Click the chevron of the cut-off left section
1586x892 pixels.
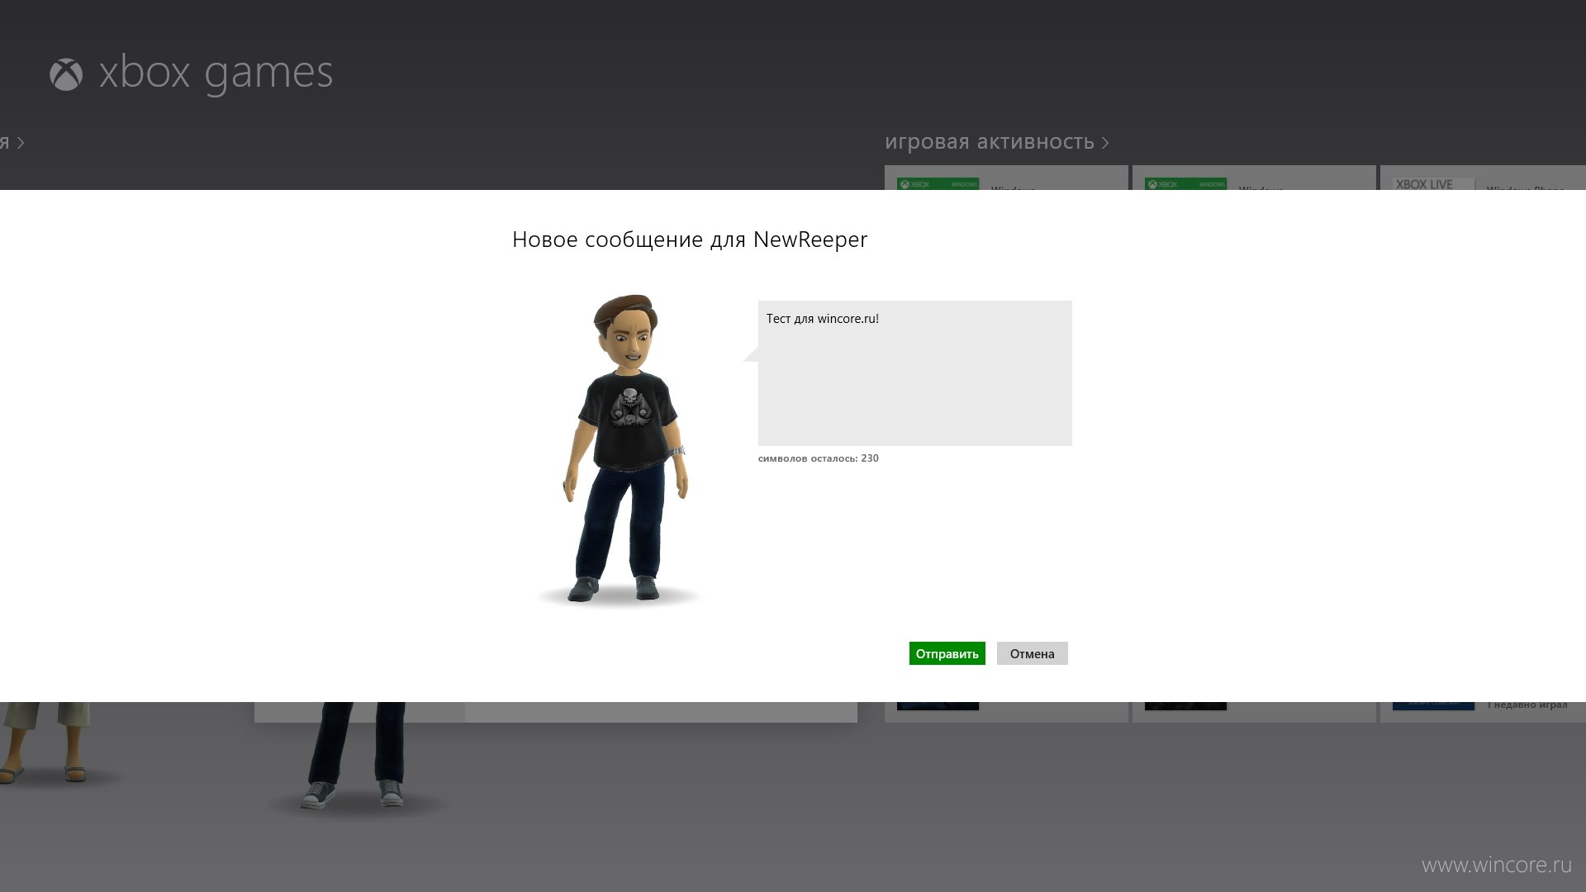point(21,143)
